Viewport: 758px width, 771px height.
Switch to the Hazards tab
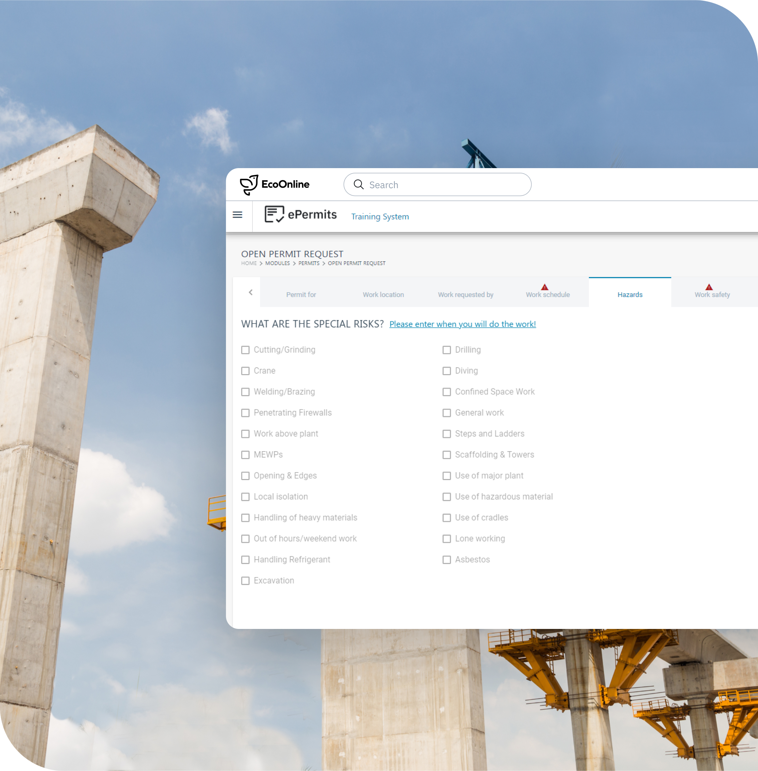point(630,295)
